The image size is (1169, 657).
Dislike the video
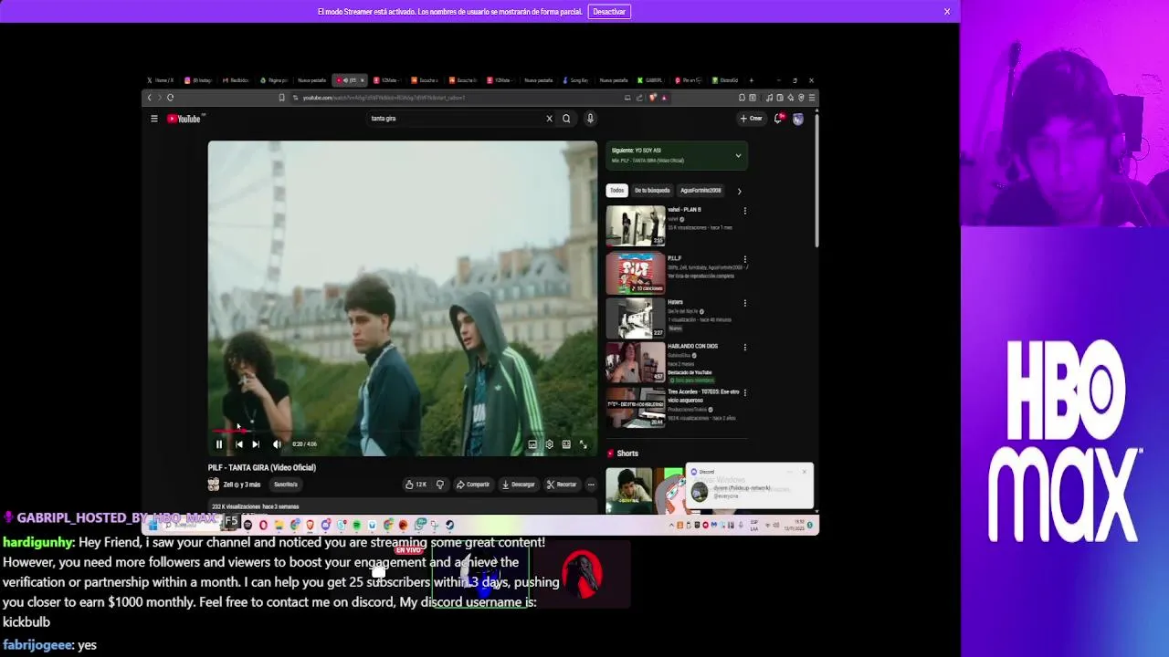pos(439,485)
